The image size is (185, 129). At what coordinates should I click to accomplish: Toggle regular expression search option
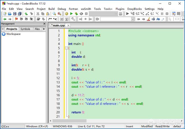pyautogui.click(x=163, y=19)
